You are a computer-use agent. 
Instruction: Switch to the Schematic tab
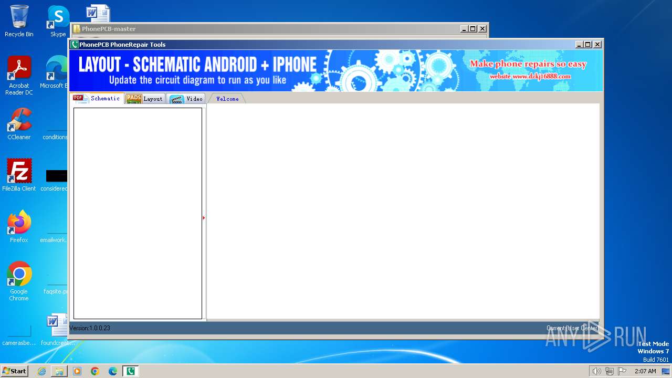[x=97, y=98]
